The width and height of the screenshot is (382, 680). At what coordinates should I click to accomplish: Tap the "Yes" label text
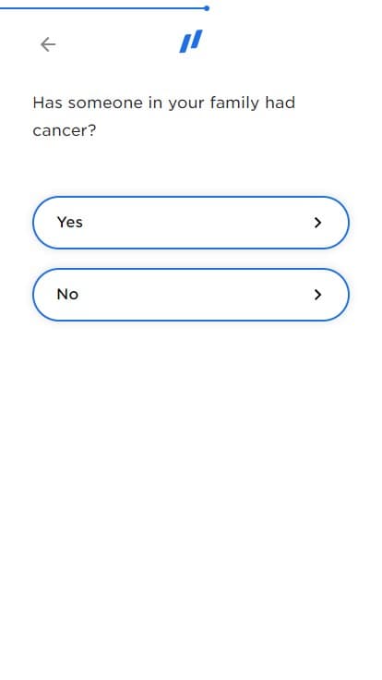[x=70, y=223]
